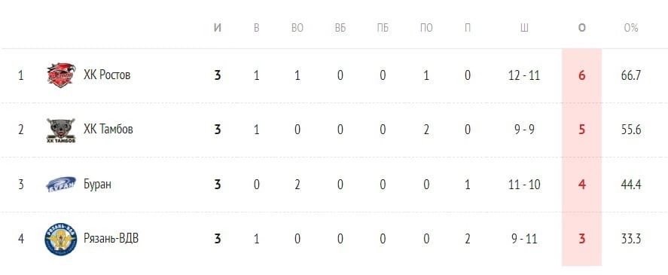Sort by ВО overtime wins header
The width and height of the screenshot is (668, 275).
point(297,28)
